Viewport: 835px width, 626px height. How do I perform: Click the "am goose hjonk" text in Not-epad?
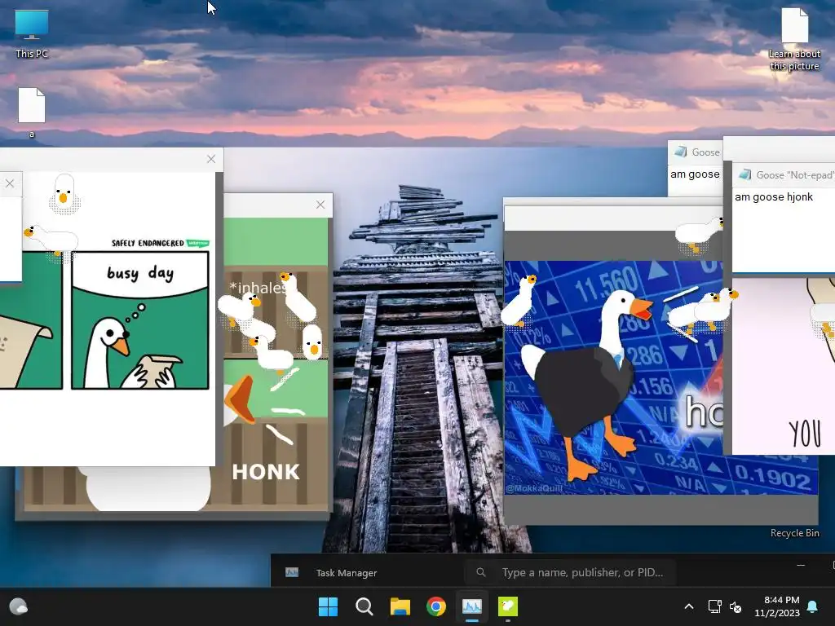774,197
